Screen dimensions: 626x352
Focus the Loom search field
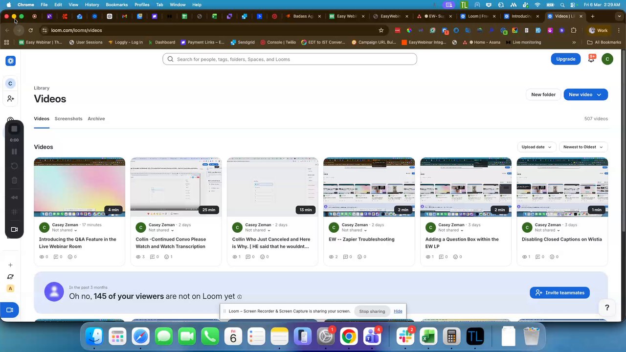(x=290, y=59)
